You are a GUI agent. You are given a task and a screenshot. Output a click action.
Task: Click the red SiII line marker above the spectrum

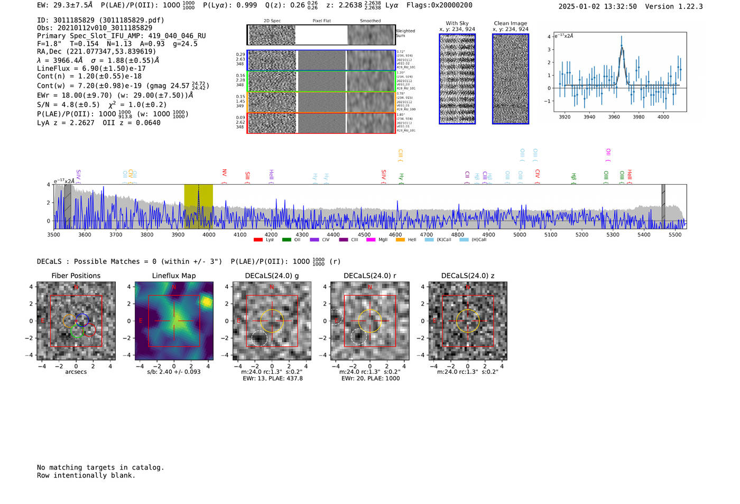click(247, 177)
